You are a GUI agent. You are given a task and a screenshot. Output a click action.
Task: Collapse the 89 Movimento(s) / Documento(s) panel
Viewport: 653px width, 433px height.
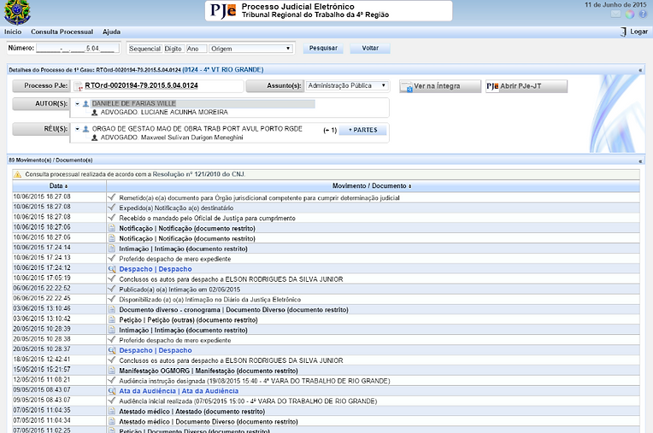coord(640,161)
